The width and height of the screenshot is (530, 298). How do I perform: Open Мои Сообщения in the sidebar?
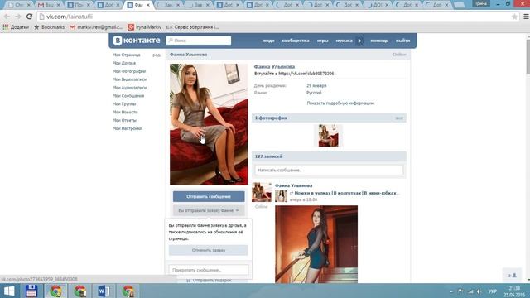128,96
